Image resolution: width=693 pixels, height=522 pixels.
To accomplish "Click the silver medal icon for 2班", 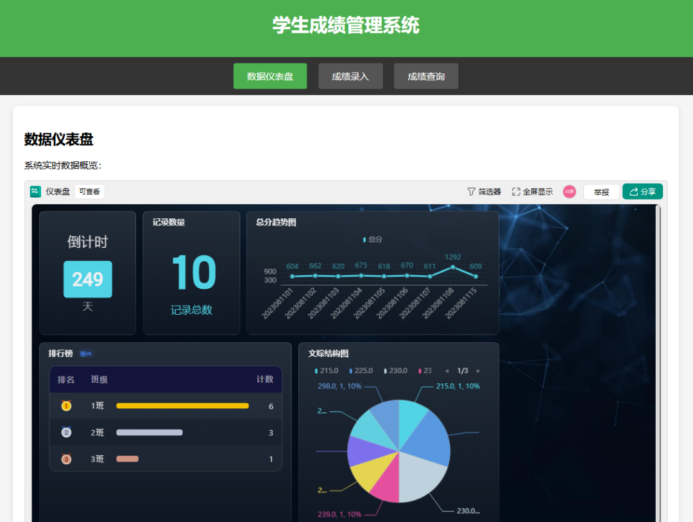I will tap(66, 432).
